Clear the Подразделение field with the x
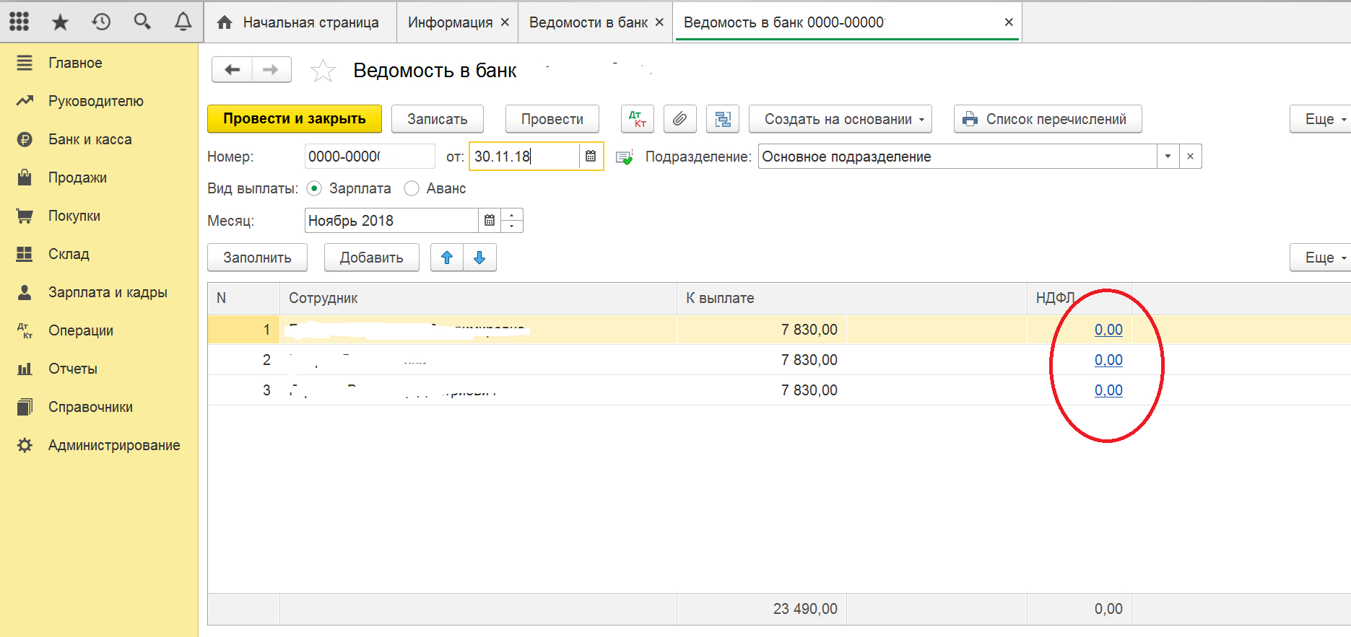The width and height of the screenshot is (1351, 637). pos(1190,157)
